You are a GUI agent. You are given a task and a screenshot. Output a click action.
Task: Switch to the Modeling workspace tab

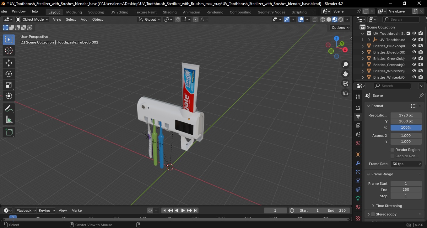coord(74,12)
